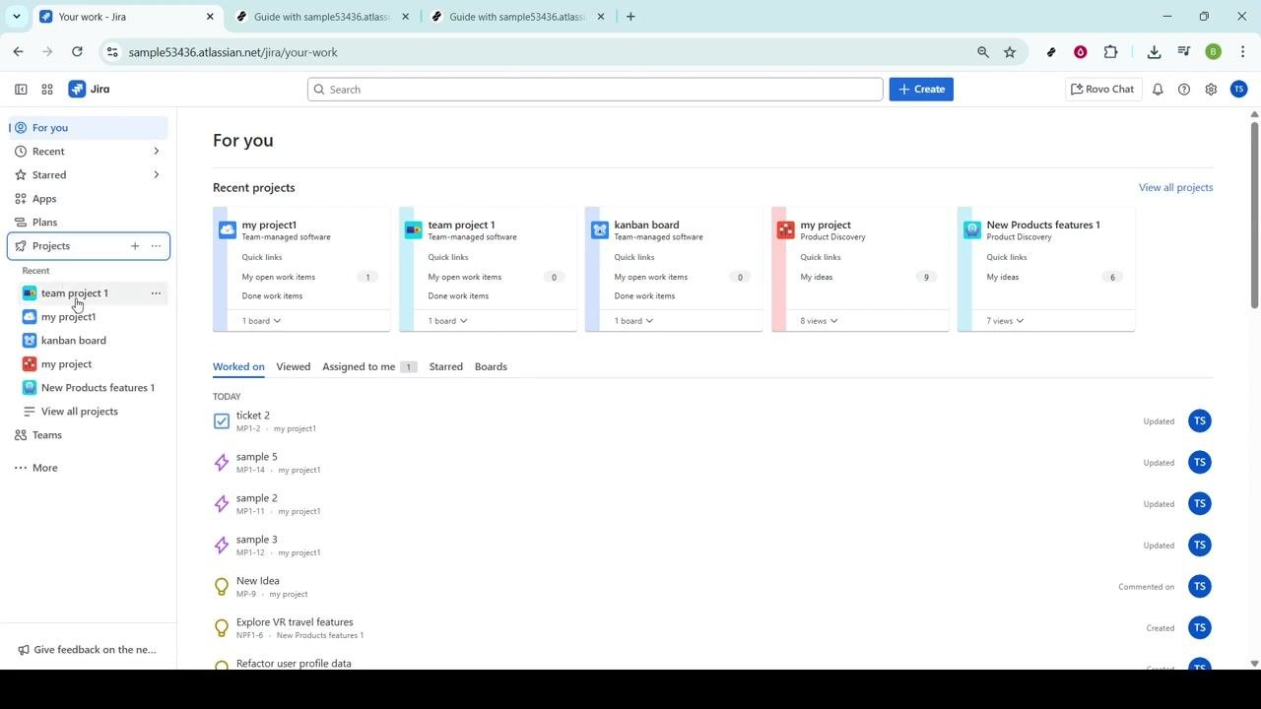This screenshot has width=1261, height=709.
Task: Open the TS profile avatar in the header
Action: (x=1238, y=89)
